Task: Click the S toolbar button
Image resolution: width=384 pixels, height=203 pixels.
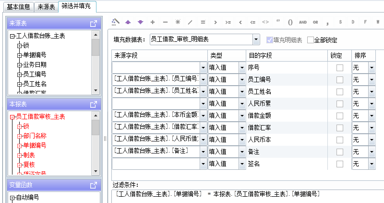Action: click(x=340, y=22)
